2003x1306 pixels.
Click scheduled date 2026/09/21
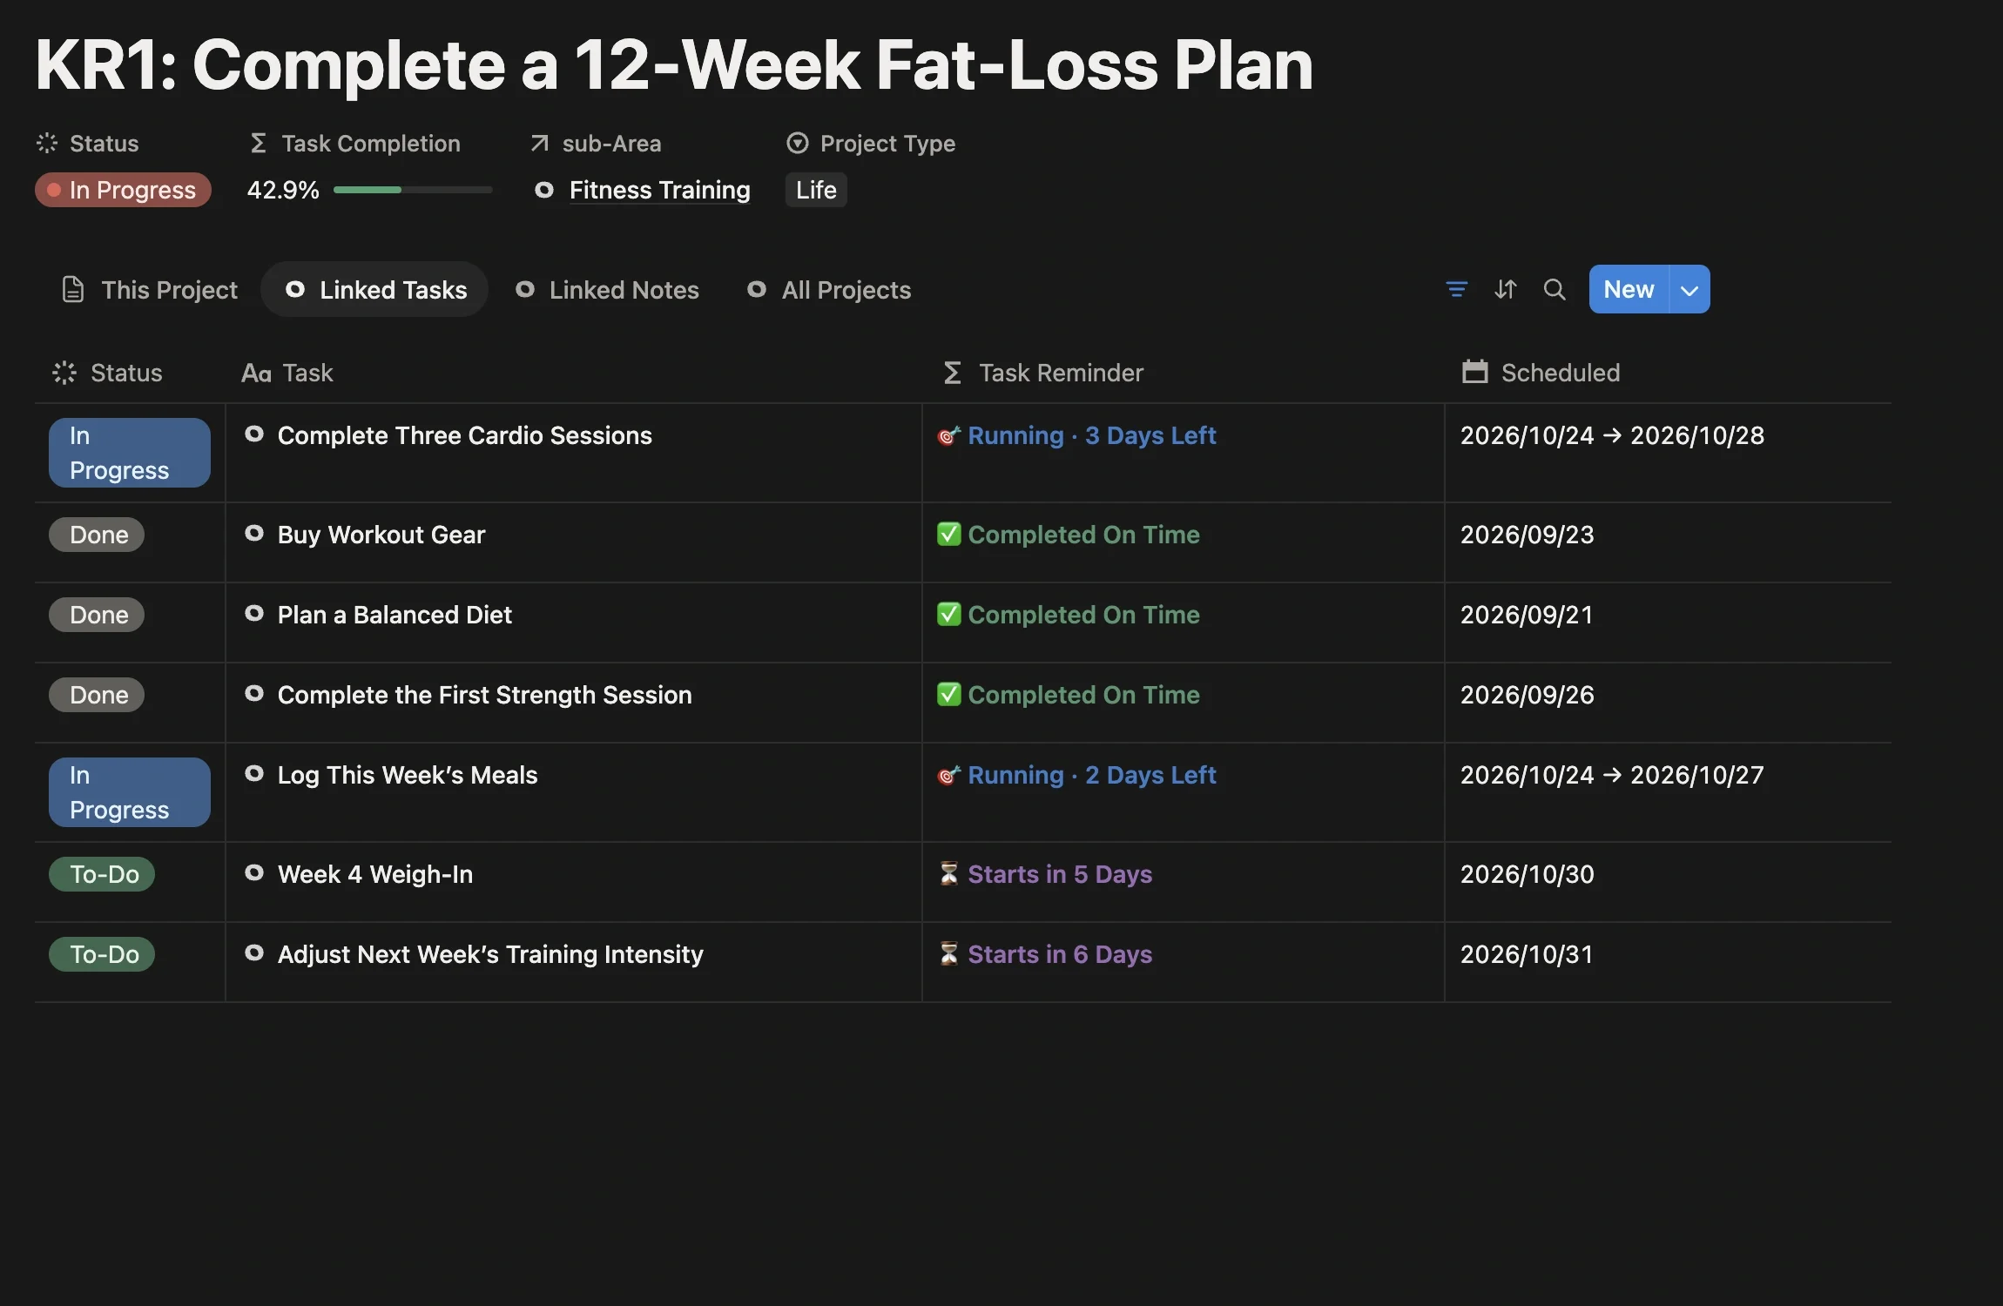click(x=1527, y=615)
